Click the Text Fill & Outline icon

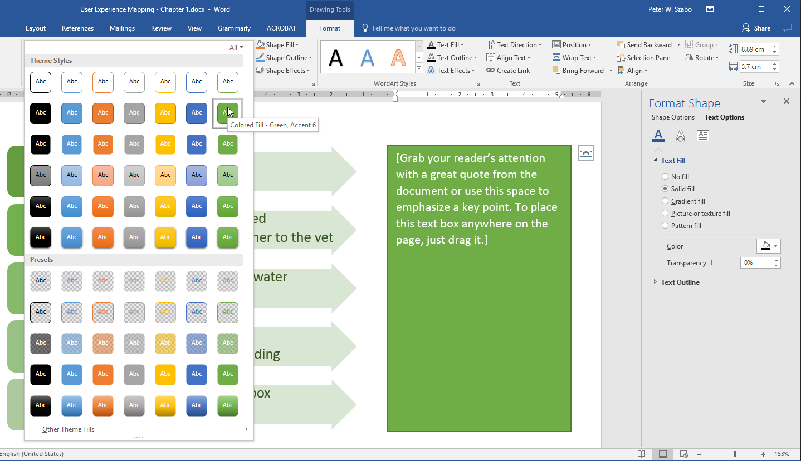[658, 135]
